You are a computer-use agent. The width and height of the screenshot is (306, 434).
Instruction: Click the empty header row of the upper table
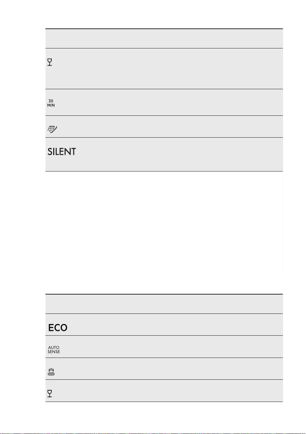(164, 39)
